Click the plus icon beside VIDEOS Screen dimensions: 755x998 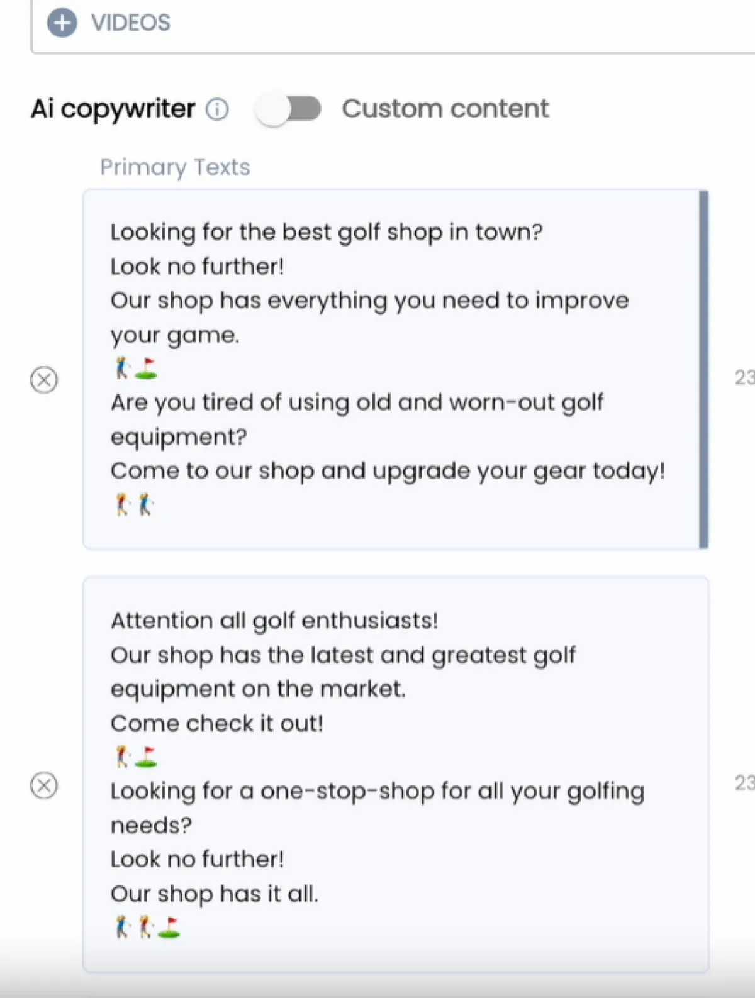click(x=62, y=23)
